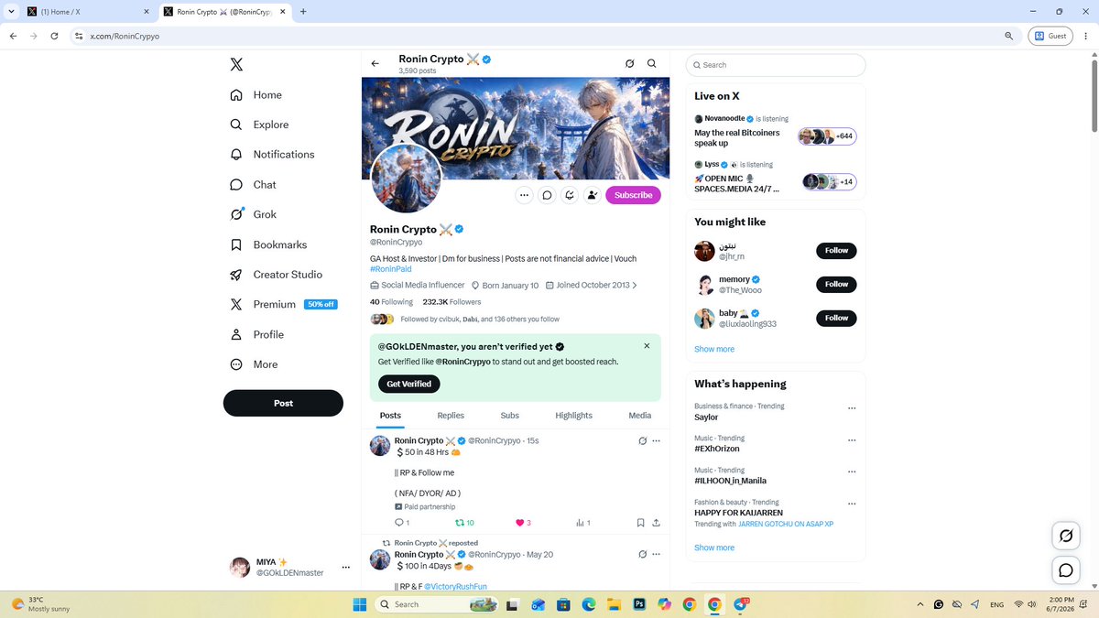Image resolution: width=1099 pixels, height=618 pixels.
Task: Click the Get Verified button
Action: (x=408, y=384)
